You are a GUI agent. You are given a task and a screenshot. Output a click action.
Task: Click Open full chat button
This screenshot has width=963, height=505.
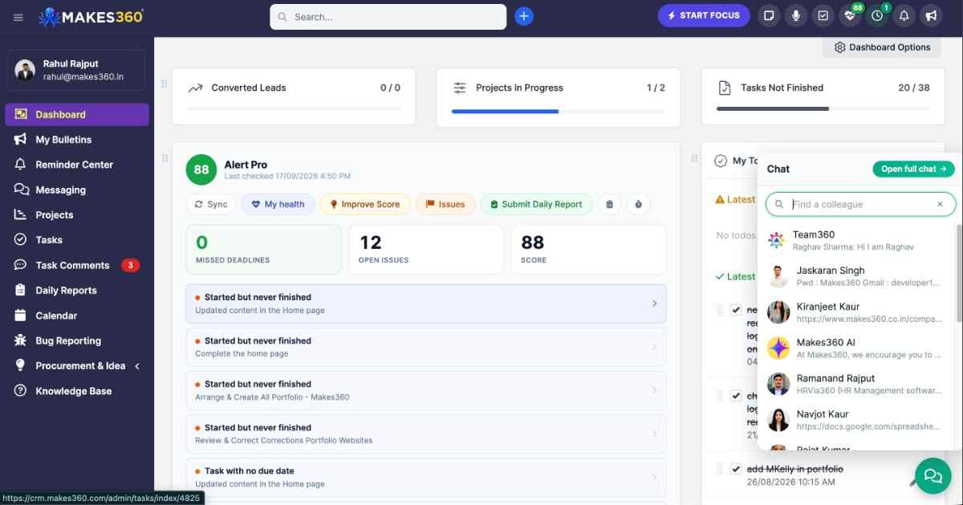click(913, 169)
